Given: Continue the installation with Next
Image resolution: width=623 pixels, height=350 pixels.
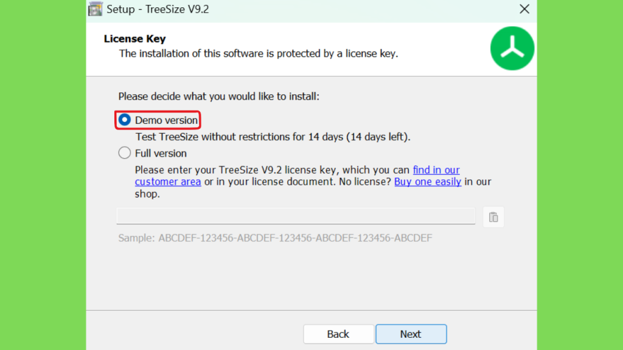Looking at the screenshot, I should (411, 334).
